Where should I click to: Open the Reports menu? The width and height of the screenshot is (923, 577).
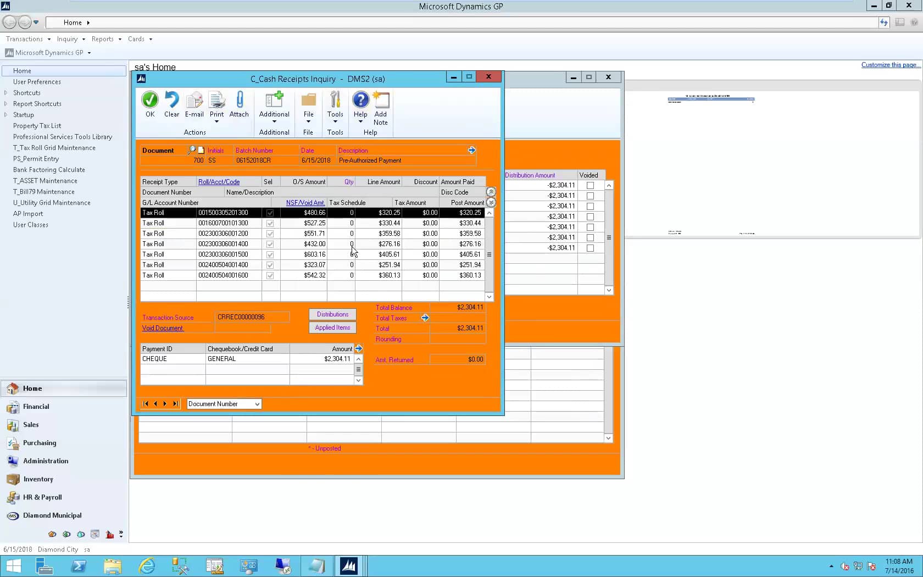tap(106, 39)
